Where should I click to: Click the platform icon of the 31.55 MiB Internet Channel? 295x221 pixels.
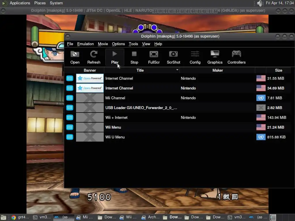[70, 78]
